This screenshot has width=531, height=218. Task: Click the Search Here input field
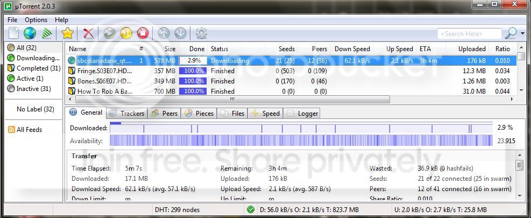pos(469,33)
